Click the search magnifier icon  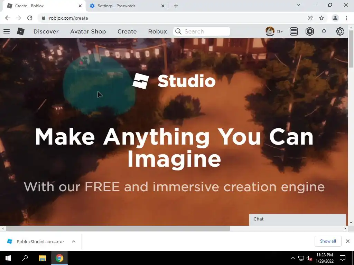(x=178, y=31)
